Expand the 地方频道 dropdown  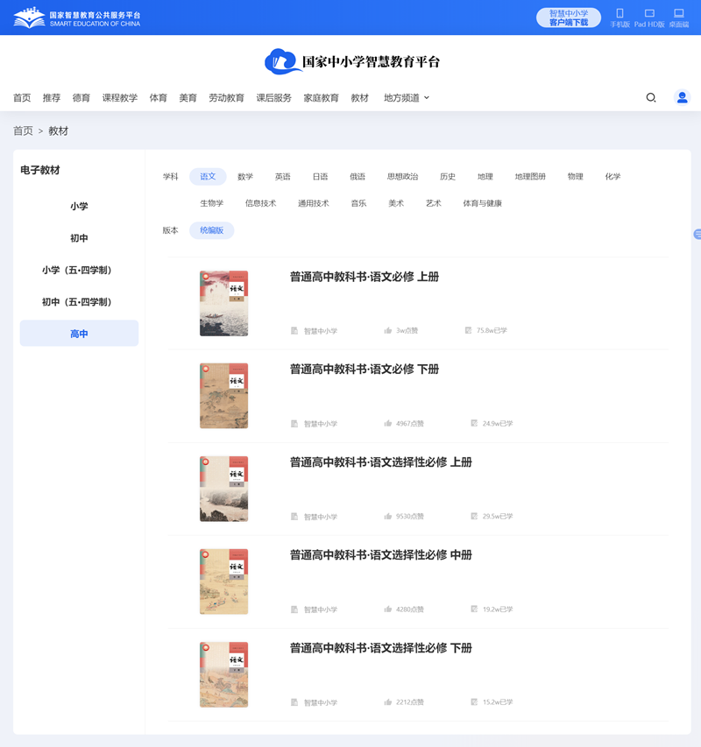(402, 97)
